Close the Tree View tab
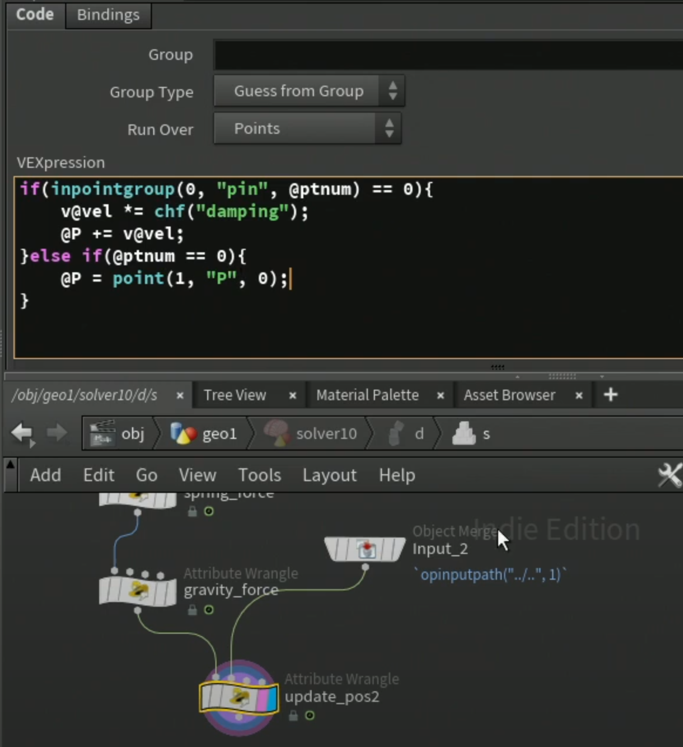The image size is (683, 747). click(x=292, y=396)
